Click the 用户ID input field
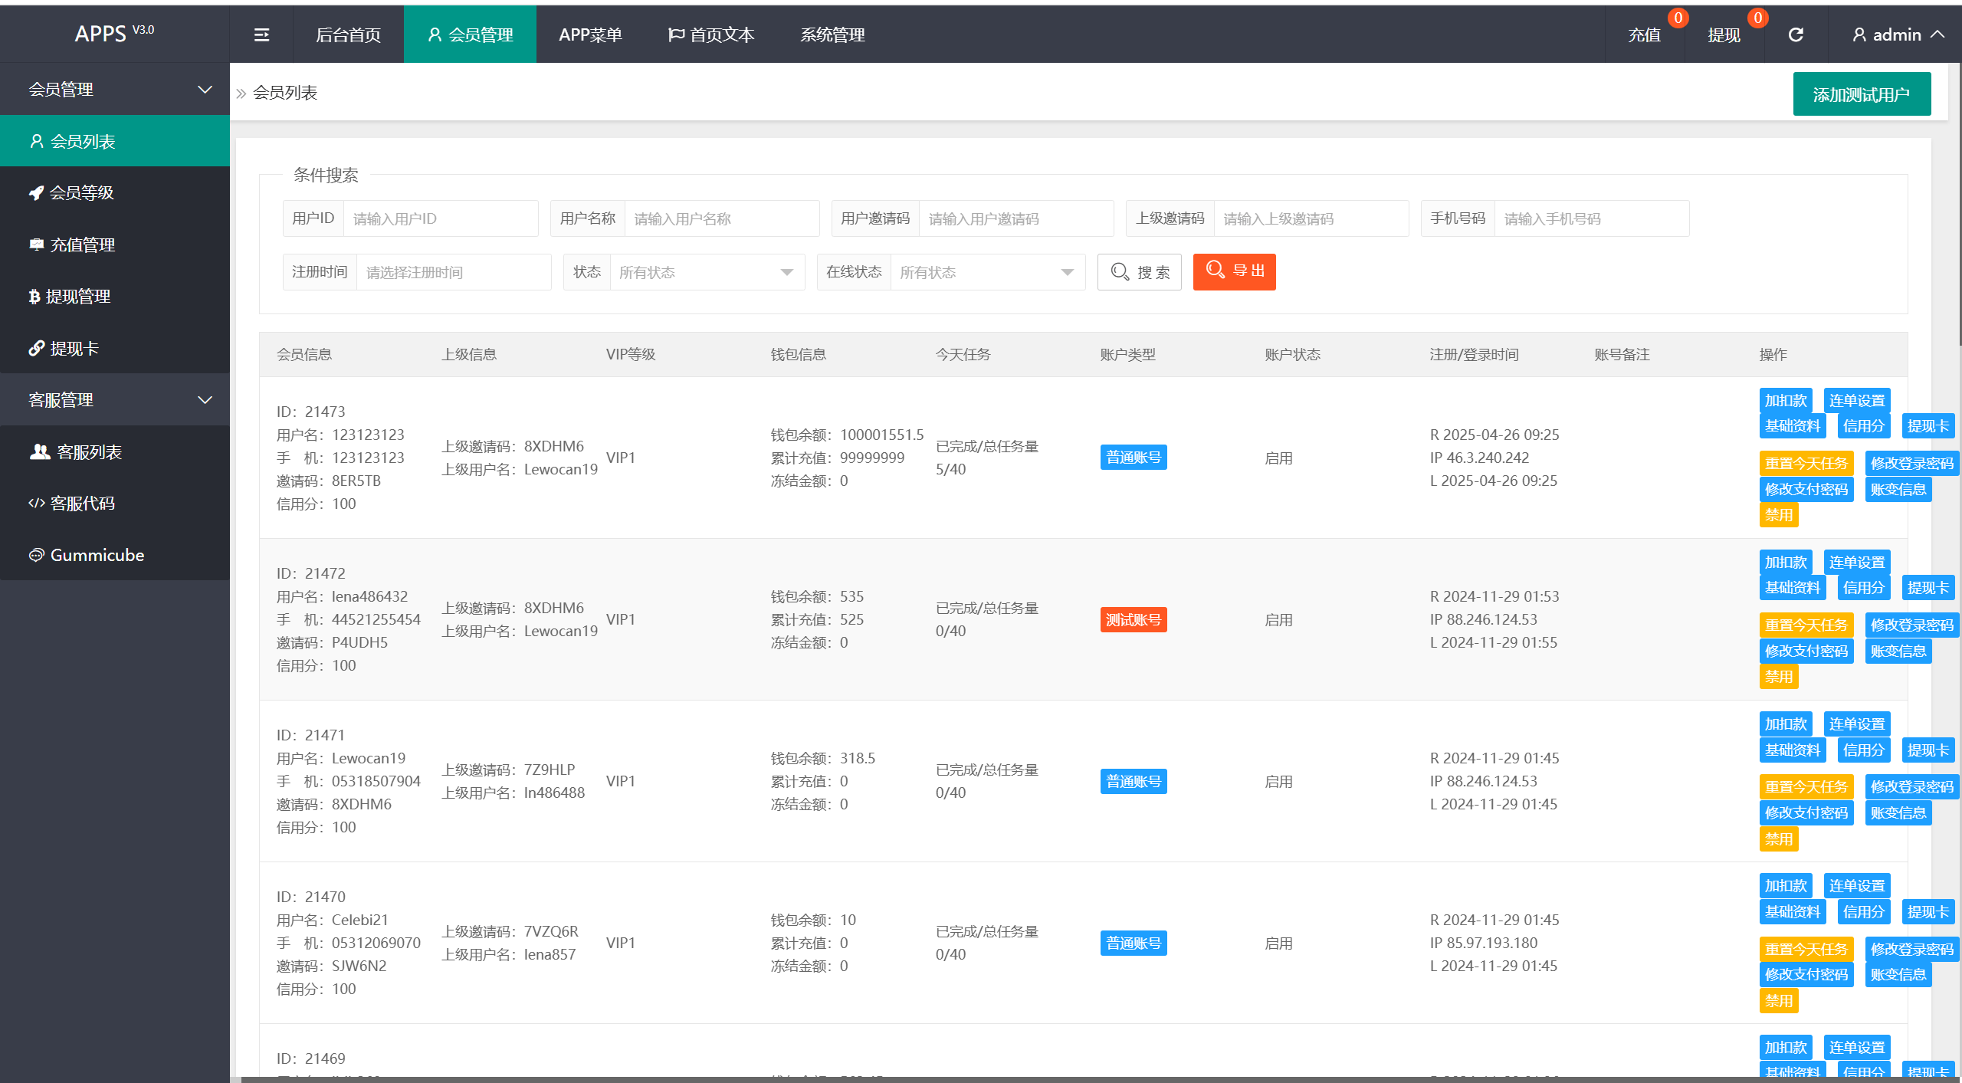 pyautogui.click(x=440, y=219)
